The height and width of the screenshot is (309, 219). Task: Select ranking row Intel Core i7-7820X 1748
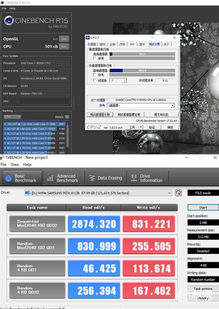tap(34, 129)
